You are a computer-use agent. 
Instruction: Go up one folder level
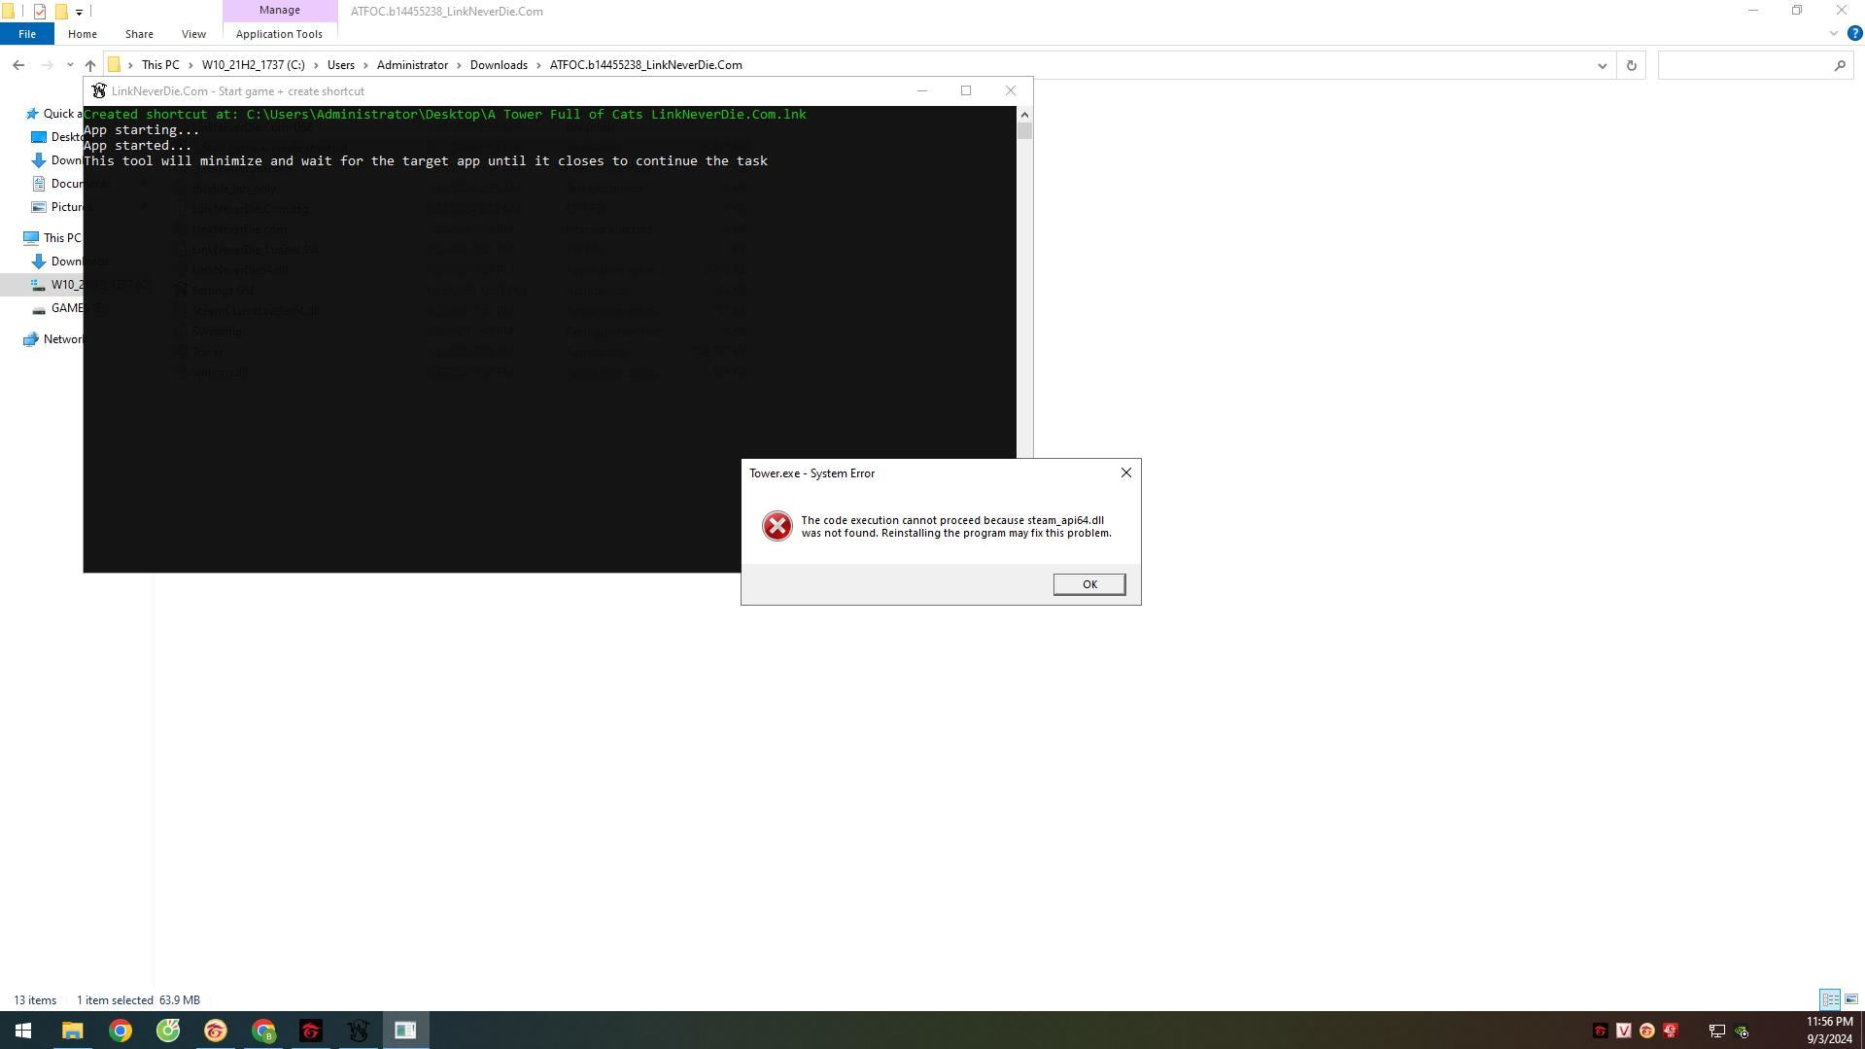90,65
